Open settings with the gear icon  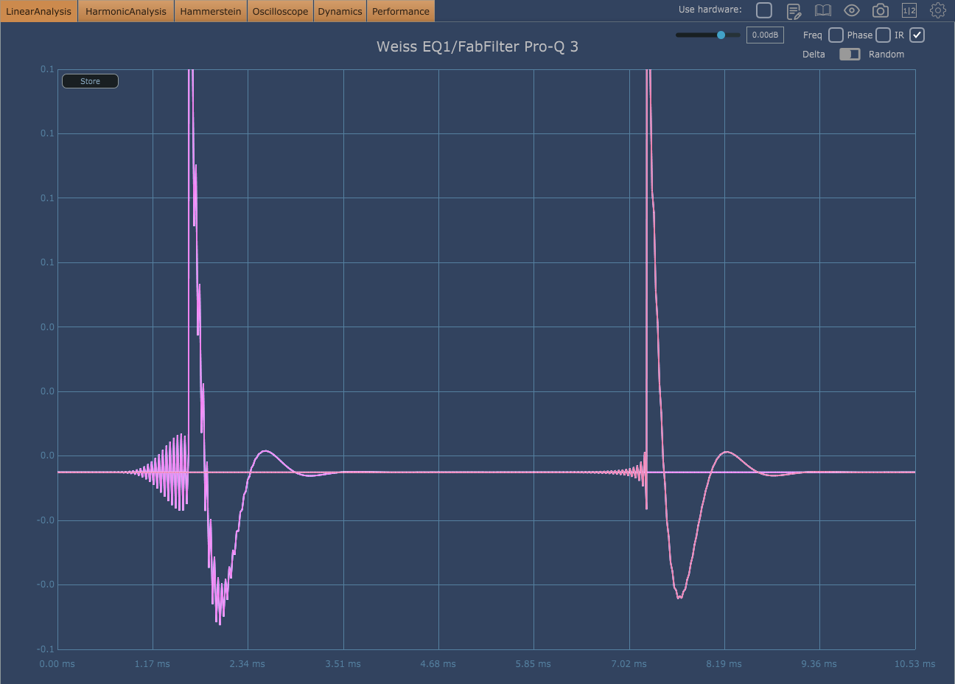click(x=938, y=10)
